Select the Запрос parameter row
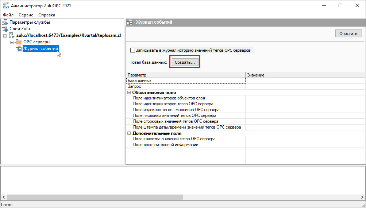This screenshot has height=208, width=366. coord(185,87)
